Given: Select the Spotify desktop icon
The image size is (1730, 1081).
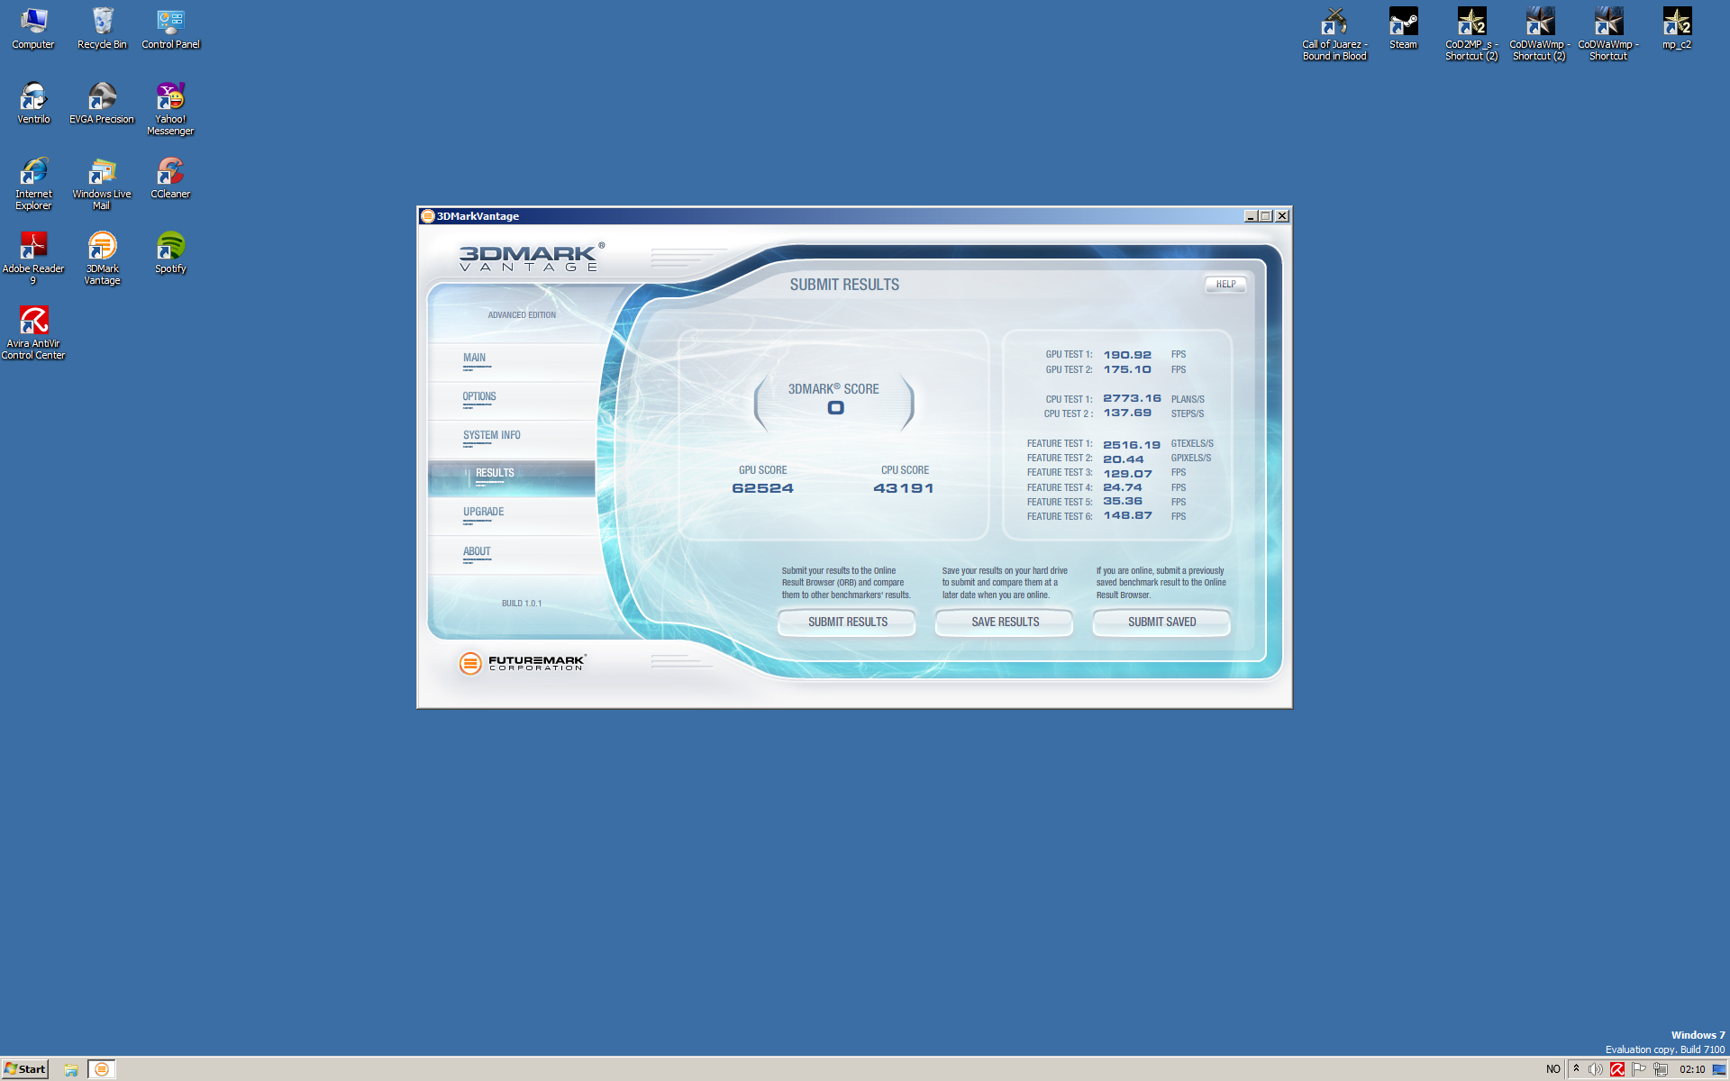Looking at the screenshot, I should point(170,253).
